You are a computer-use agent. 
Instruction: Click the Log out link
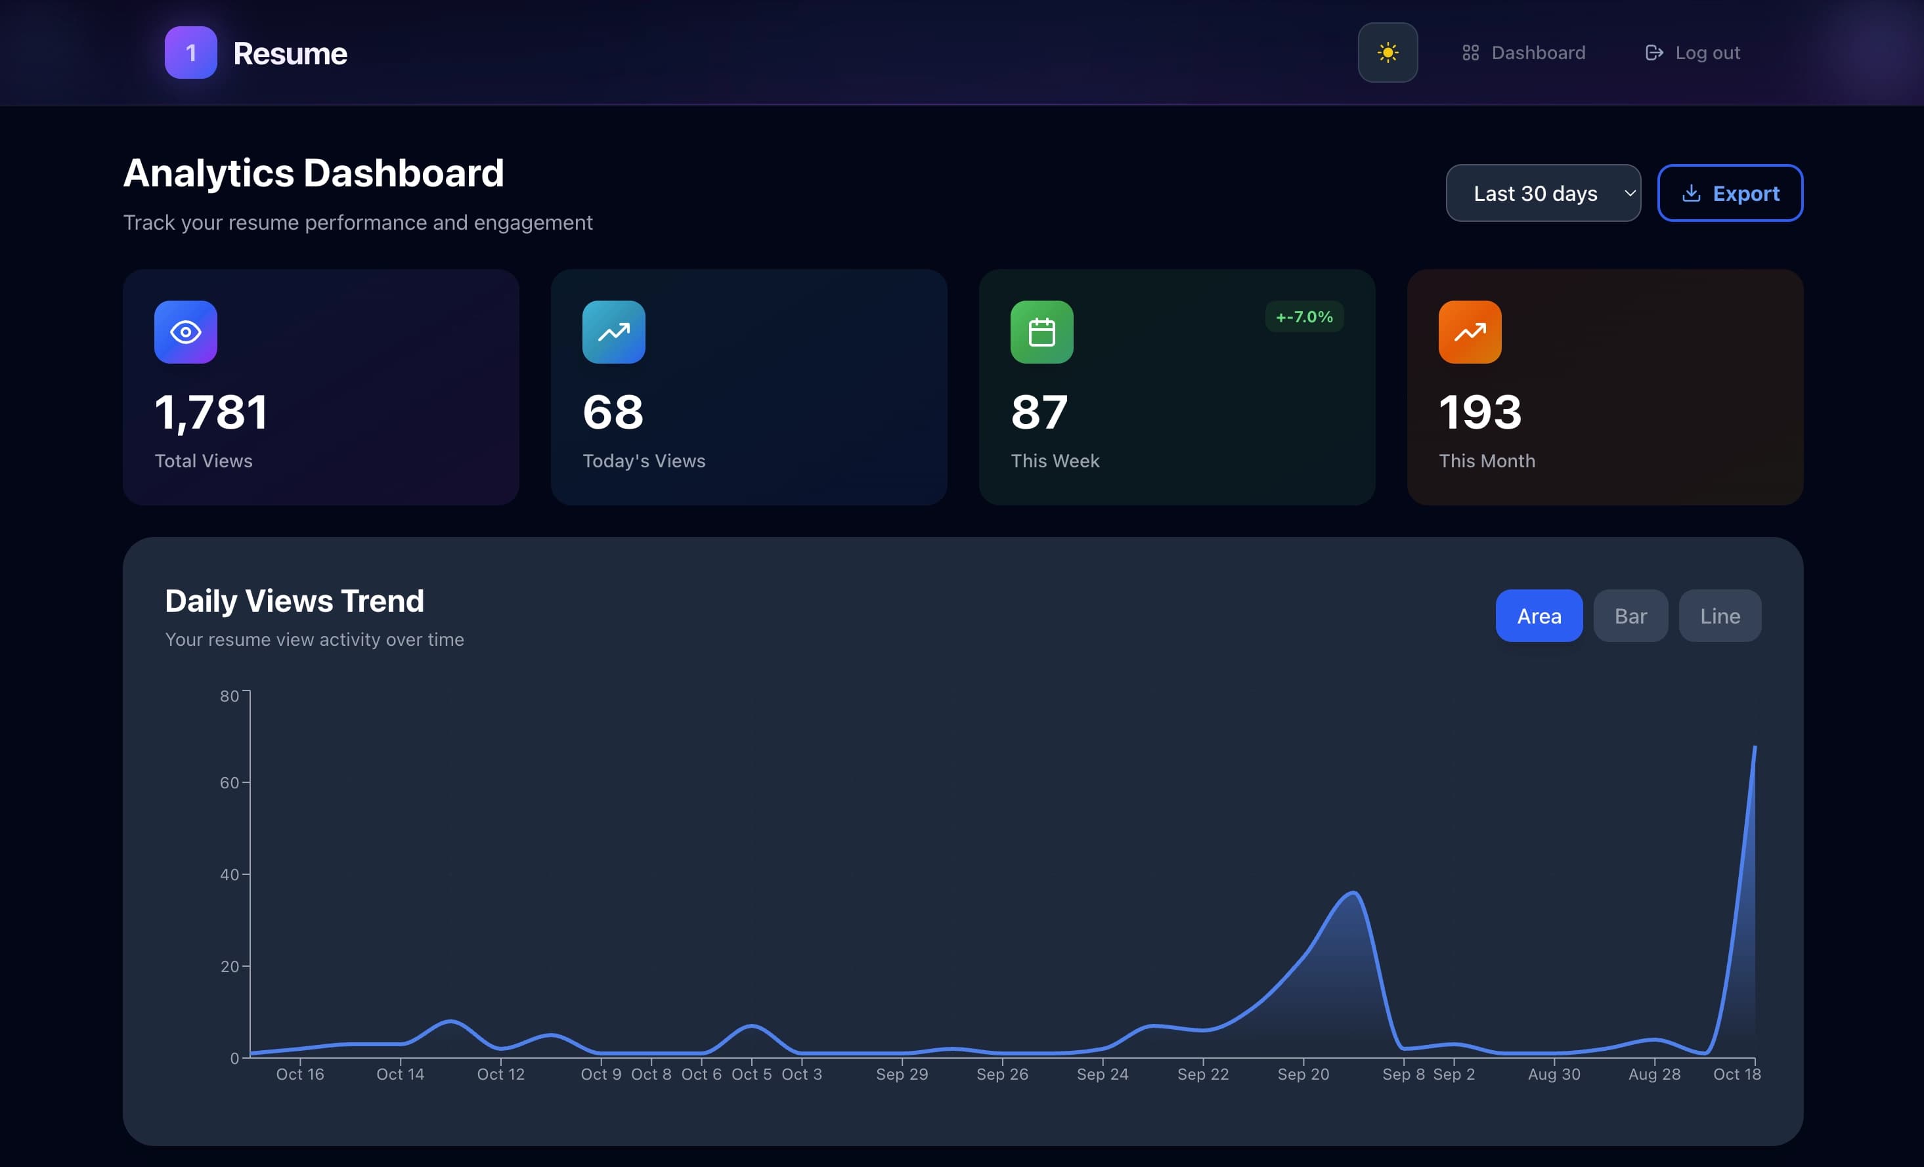click(x=1707, y=53)
